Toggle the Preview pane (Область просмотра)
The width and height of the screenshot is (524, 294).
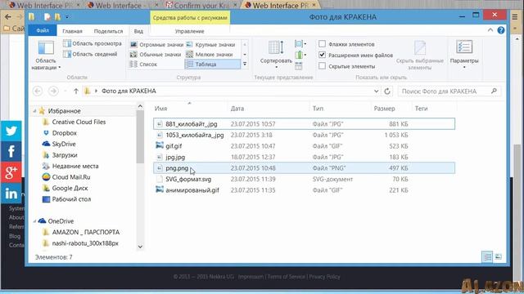[x=93, y=43]
